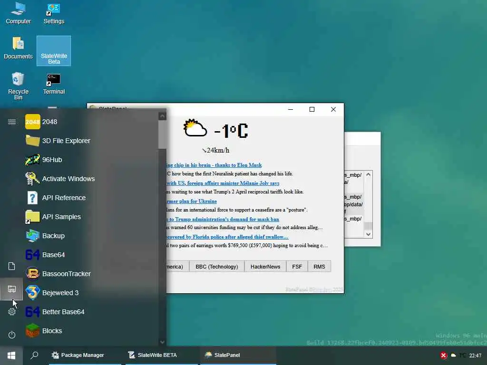This screenshot has width=487, height=365.
Task: Open Documents desktop folder
Action: (19, 48)
